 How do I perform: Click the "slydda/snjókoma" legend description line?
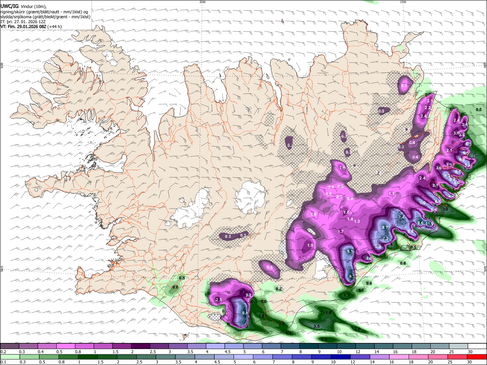[x=46, y=17]
